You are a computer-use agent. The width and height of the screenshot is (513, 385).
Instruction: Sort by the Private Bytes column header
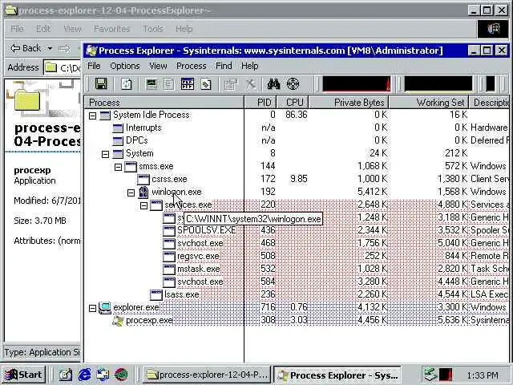pyautogui.click(x=349, y=103)
